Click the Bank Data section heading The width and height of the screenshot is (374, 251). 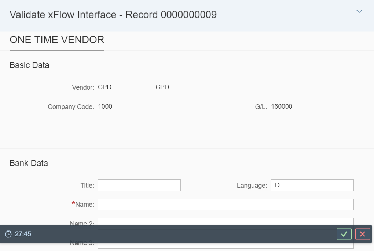pyautogui.click(x=29, y=164)
